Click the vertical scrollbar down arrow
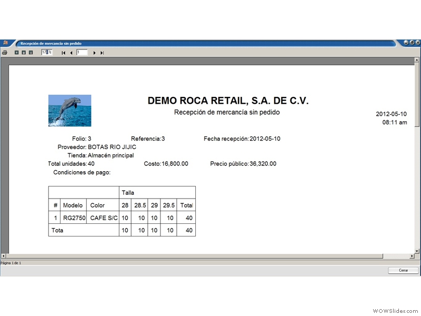This screenshot has height=316, width=421. [417, 251]
